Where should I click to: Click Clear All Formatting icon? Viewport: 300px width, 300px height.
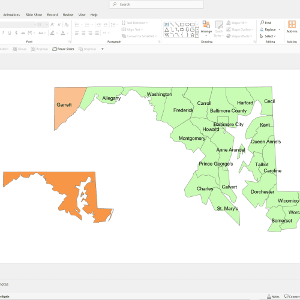pyautogui.click(x=67, y=25)
